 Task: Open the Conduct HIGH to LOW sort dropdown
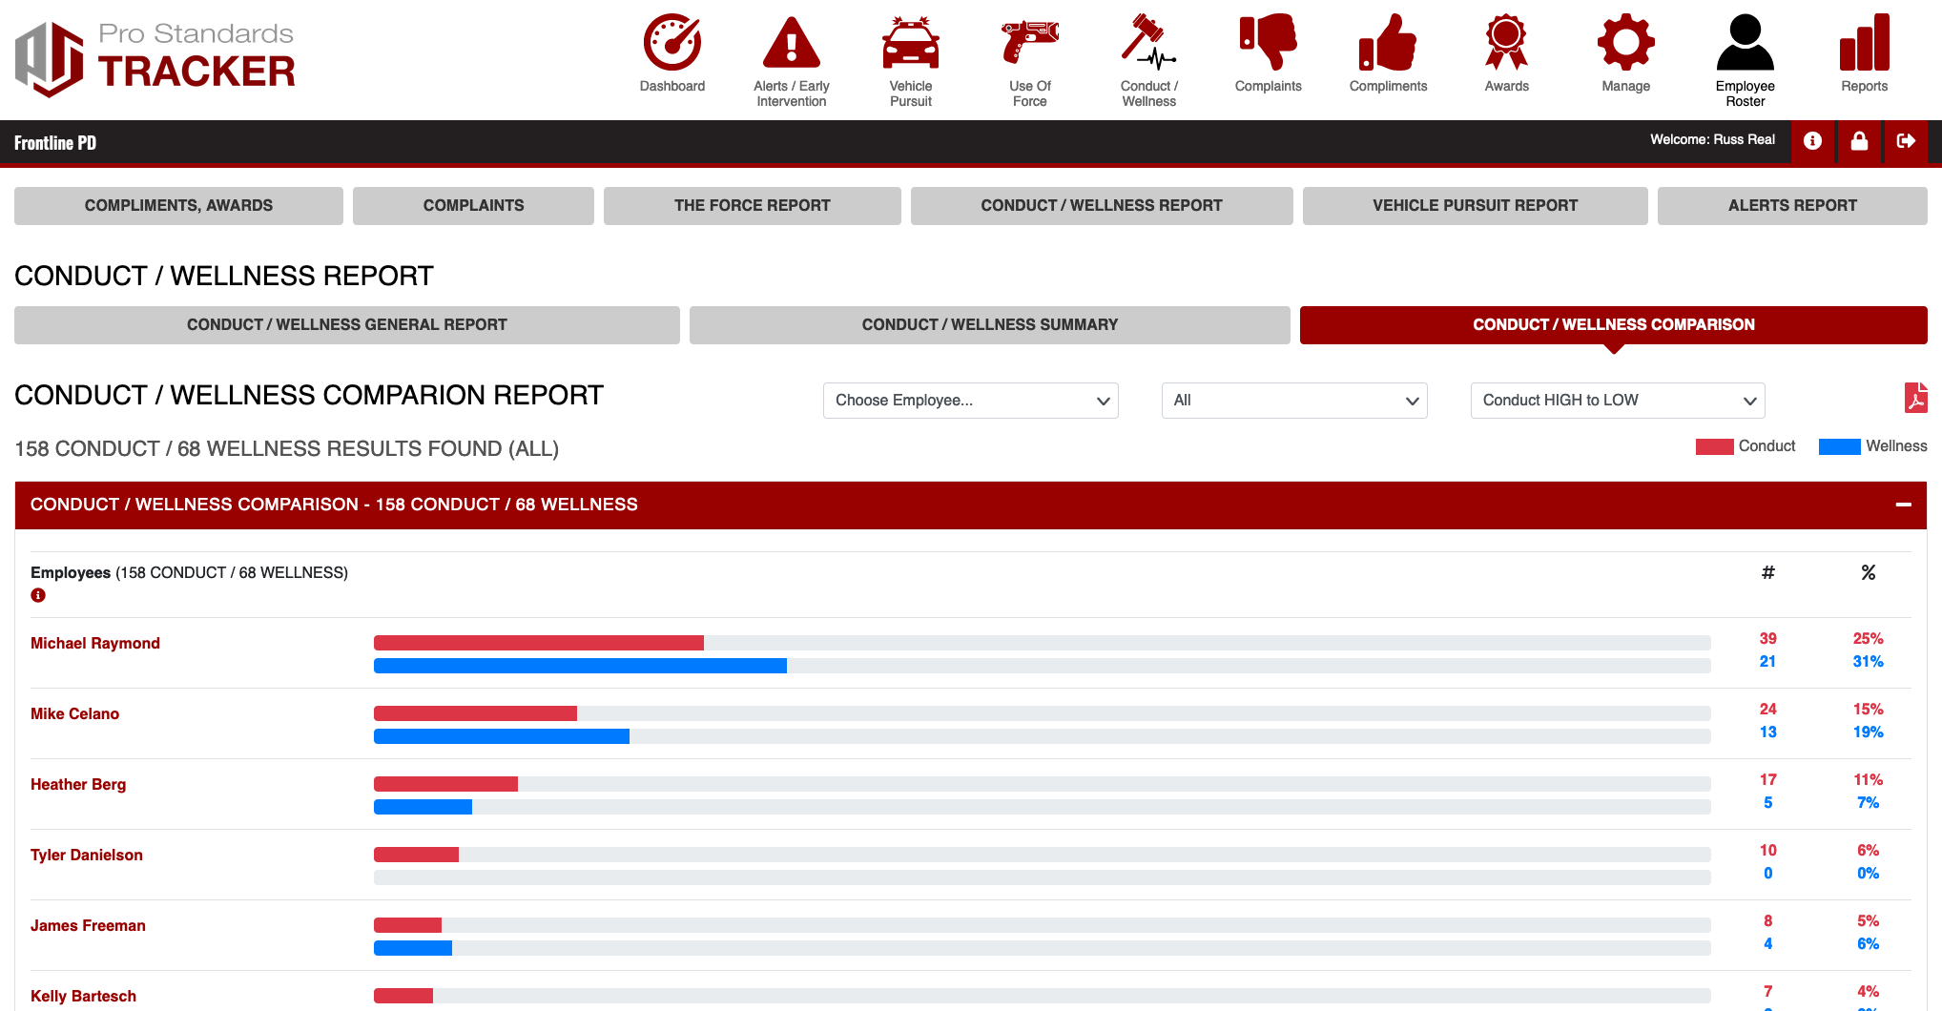[x=1617, y=401]
